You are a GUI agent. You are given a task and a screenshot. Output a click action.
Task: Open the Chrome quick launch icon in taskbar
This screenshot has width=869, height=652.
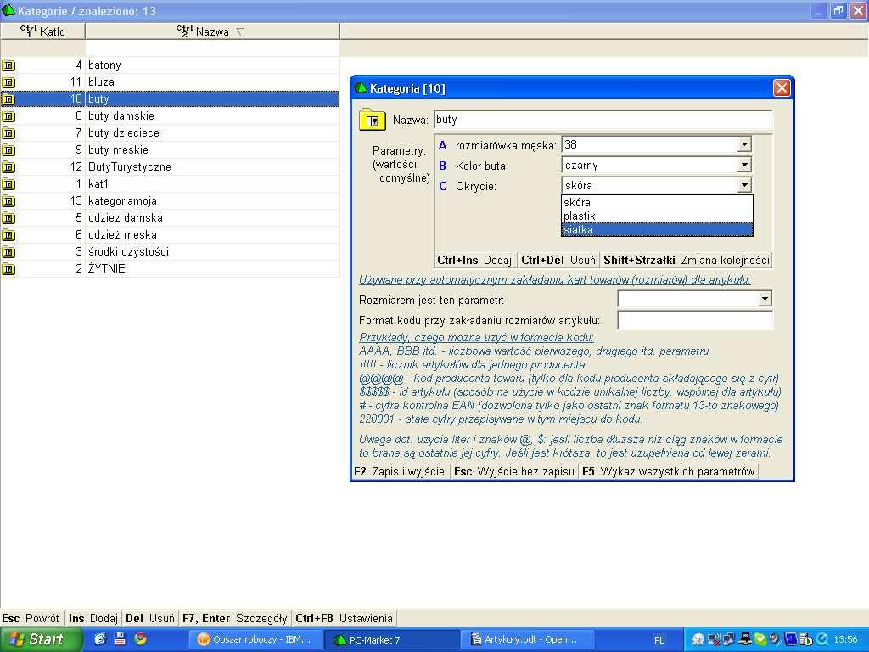[140, 638]
